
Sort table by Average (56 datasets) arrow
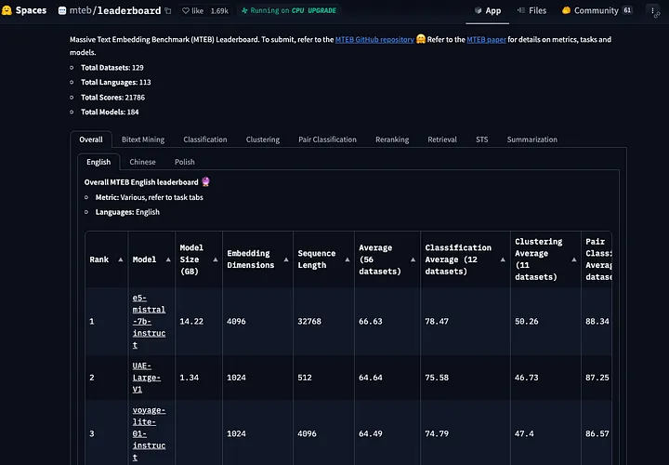click(x=412, y=259)
